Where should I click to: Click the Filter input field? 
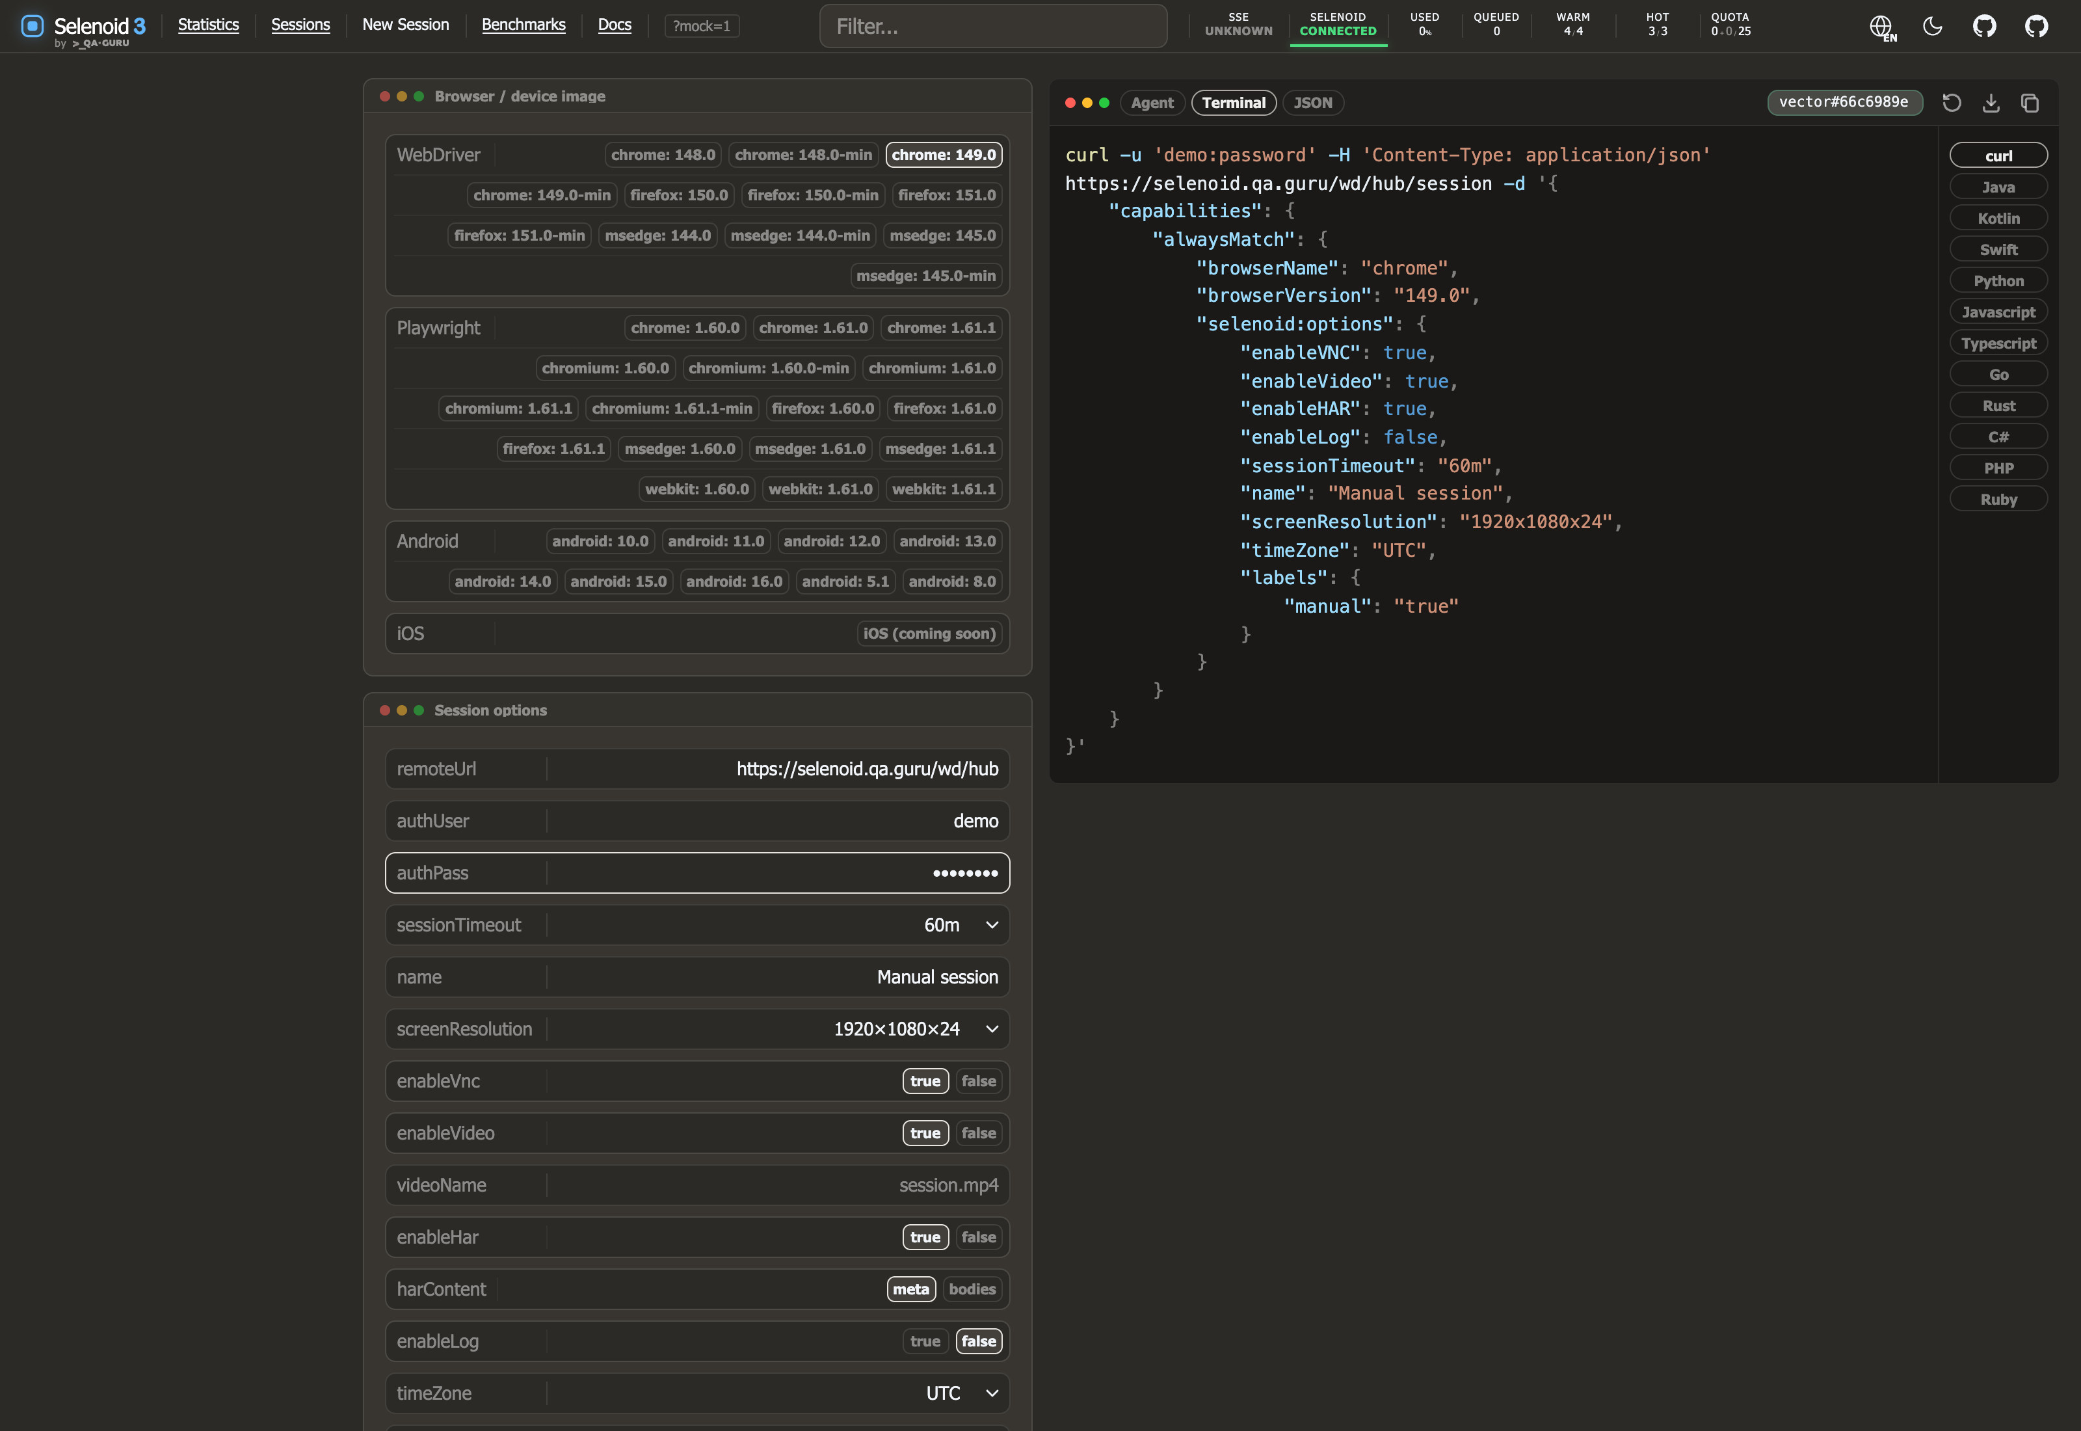(x=993, y=26)
